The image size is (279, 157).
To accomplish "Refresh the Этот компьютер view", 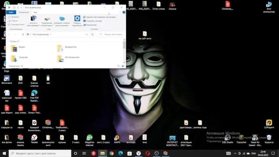I will (92, 34).
